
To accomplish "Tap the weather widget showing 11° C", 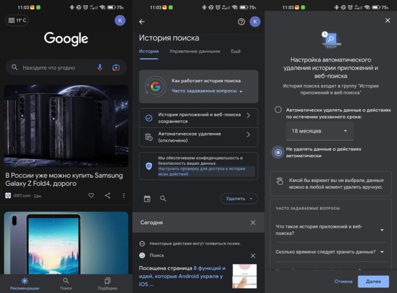I will point(17,21).
